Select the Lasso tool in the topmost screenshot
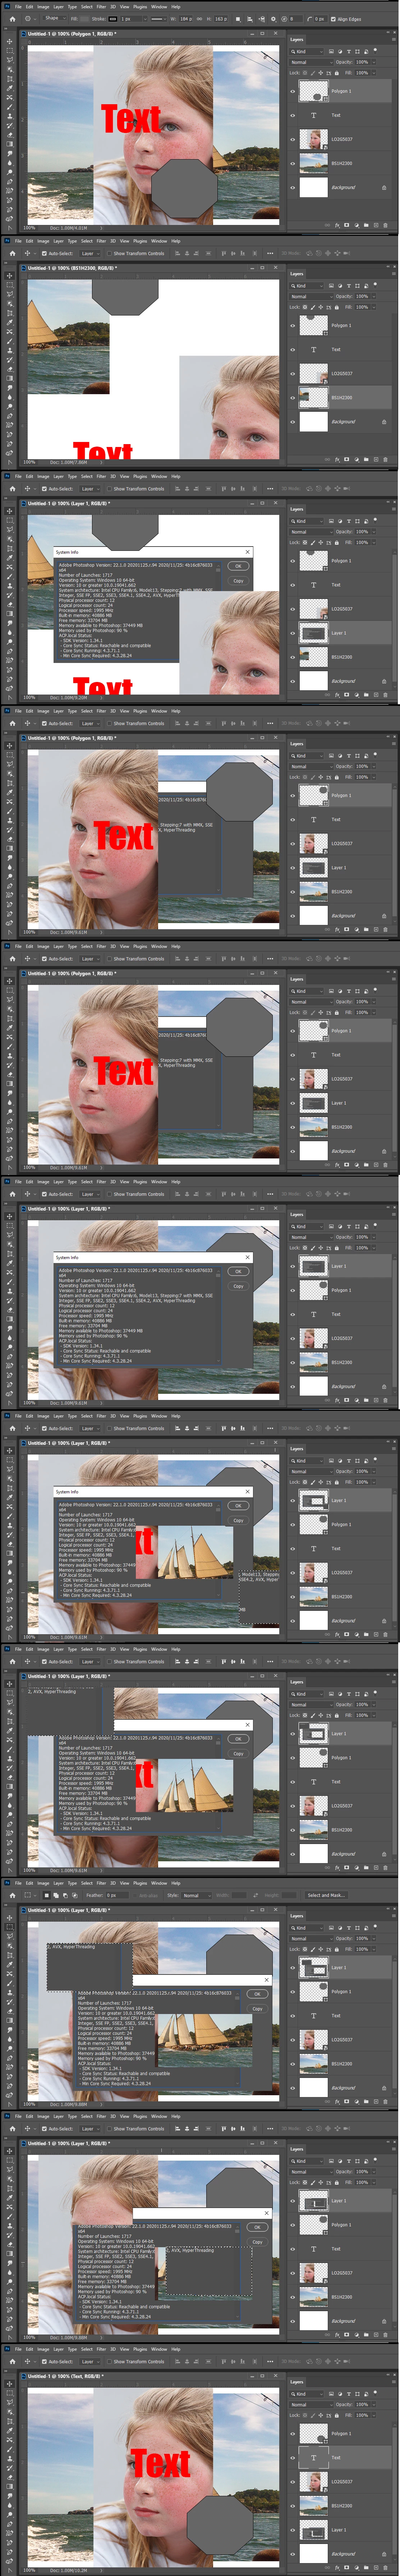Image resolution: width=400 pixels, height=2576 pixels. 10,60
